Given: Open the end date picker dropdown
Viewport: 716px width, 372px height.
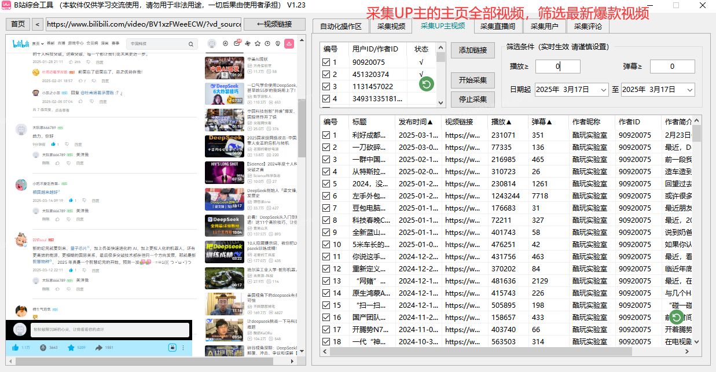Looking at the screenshot, I should 691,90.
